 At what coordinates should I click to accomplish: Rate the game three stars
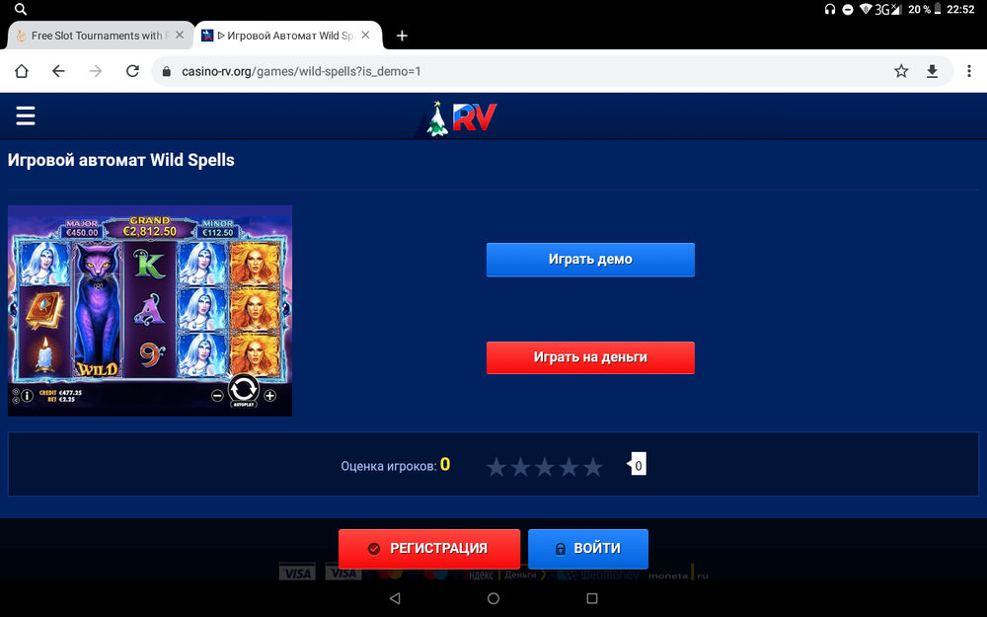(x=545, y=467)
